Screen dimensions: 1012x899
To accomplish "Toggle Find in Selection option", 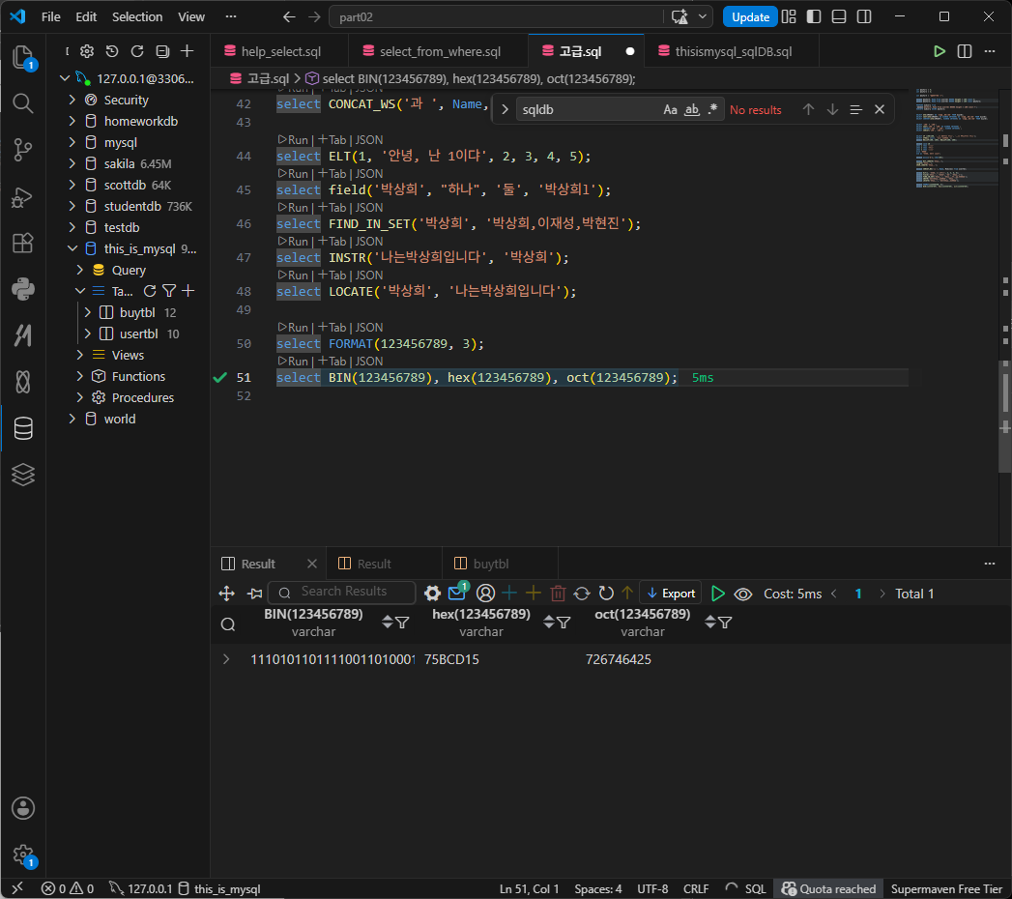I will [855, 109].
